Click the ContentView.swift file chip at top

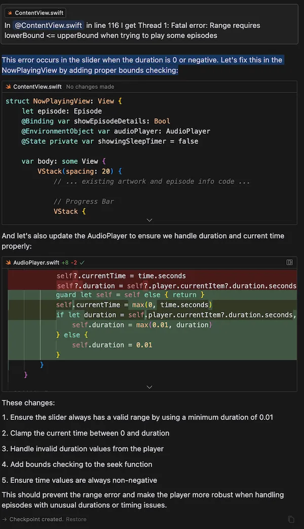pos(35,13)
